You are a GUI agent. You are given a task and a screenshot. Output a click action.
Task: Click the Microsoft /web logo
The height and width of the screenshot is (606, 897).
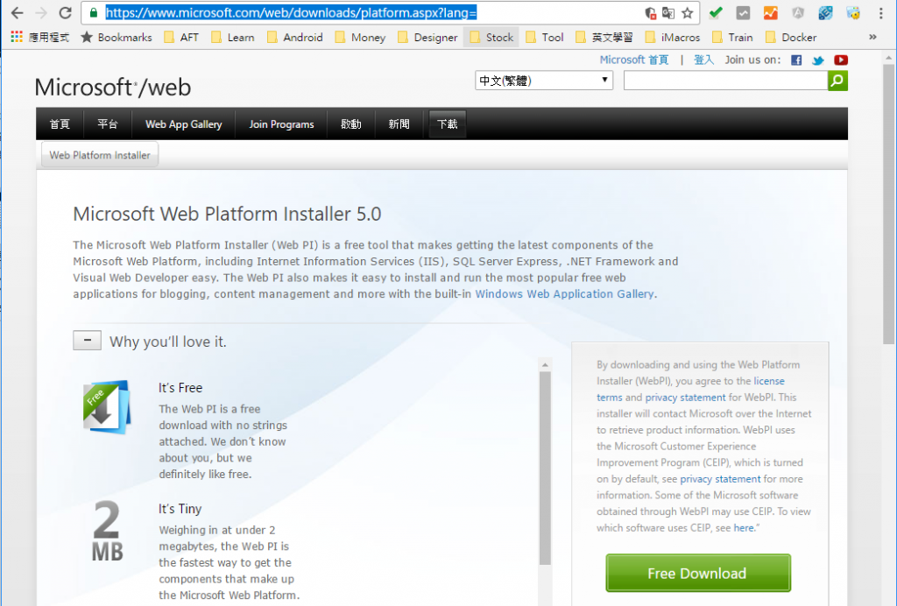tap(113, 88)
